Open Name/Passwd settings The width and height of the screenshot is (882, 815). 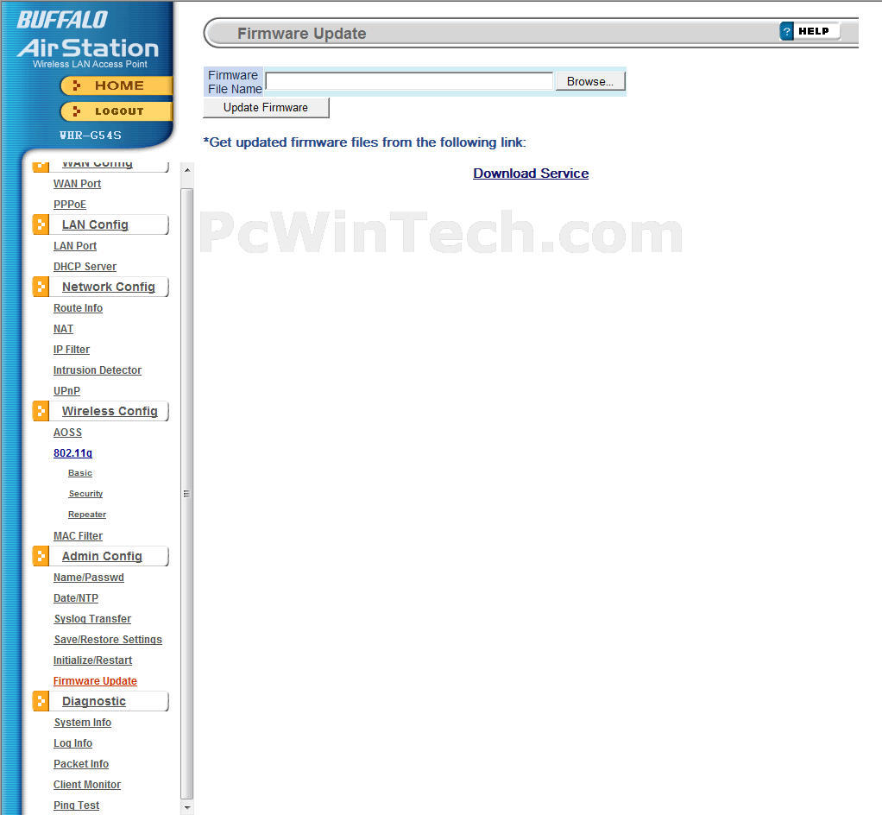coord(88,578)
